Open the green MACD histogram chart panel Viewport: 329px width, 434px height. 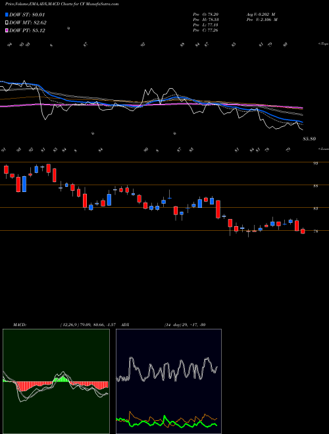coord(56,381)
